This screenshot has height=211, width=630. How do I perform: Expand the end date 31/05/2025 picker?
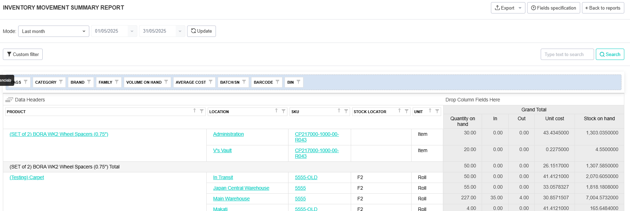(x=180, y=31)
